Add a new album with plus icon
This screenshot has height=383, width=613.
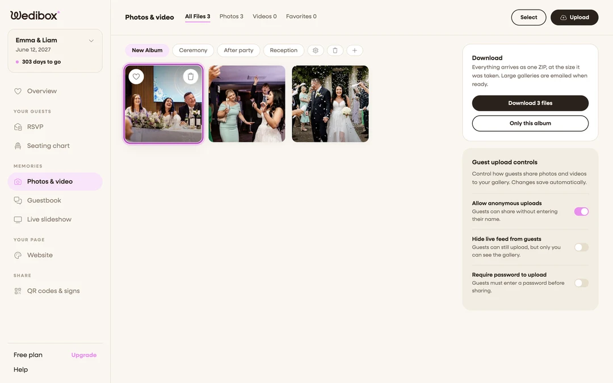[355, 50]
